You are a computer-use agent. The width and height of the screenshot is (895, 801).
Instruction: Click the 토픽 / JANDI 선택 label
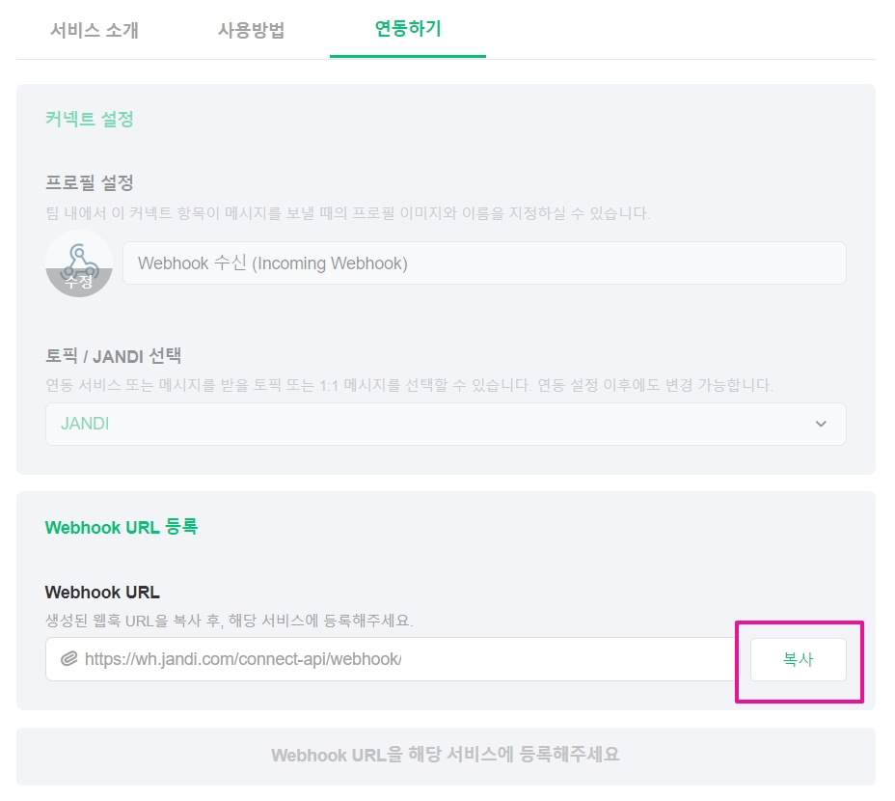[x=113, y=355]
